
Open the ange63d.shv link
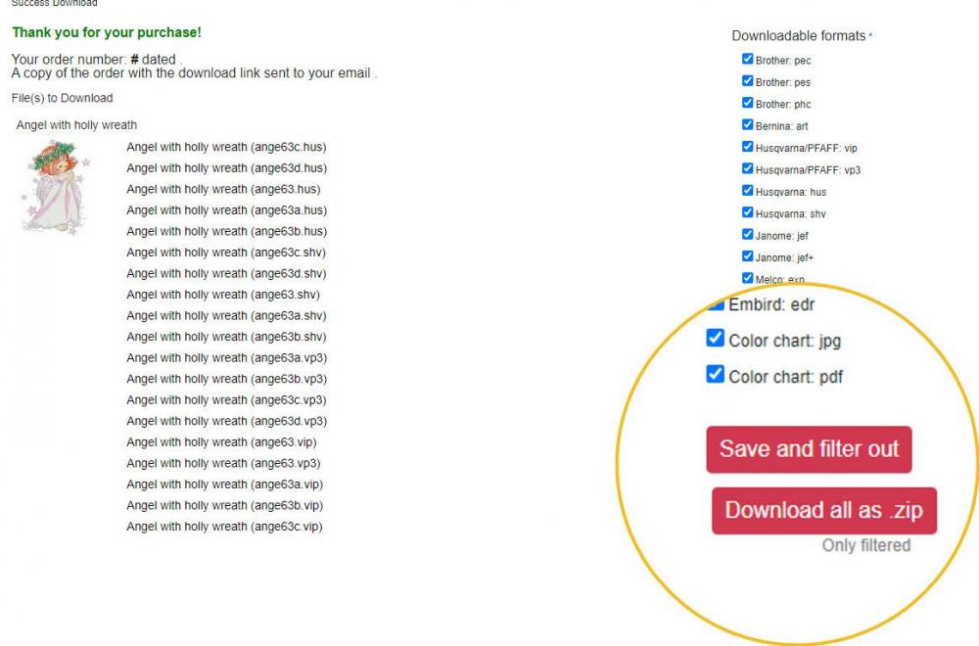point(226,273)
